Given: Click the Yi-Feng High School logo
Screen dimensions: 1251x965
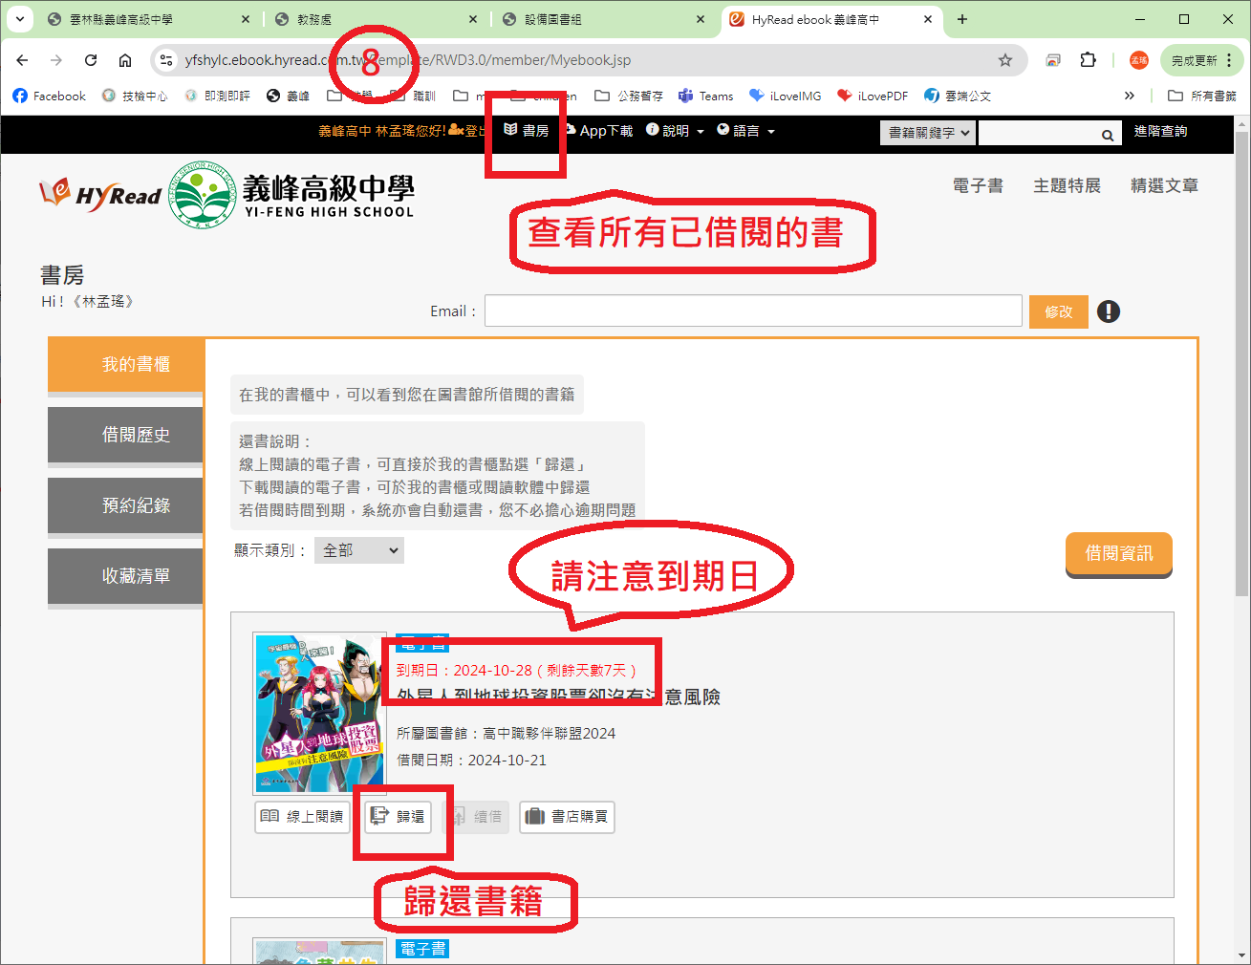Looking at the screenshot, I should pos(292,195).
